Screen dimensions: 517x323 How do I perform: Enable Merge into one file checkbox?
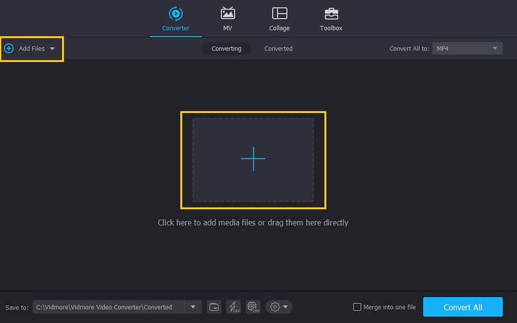(x=357, y=307)
